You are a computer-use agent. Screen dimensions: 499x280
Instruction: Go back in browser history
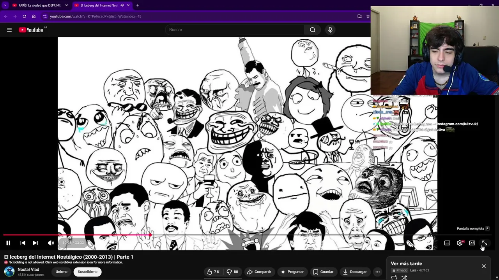click(5, 16)
